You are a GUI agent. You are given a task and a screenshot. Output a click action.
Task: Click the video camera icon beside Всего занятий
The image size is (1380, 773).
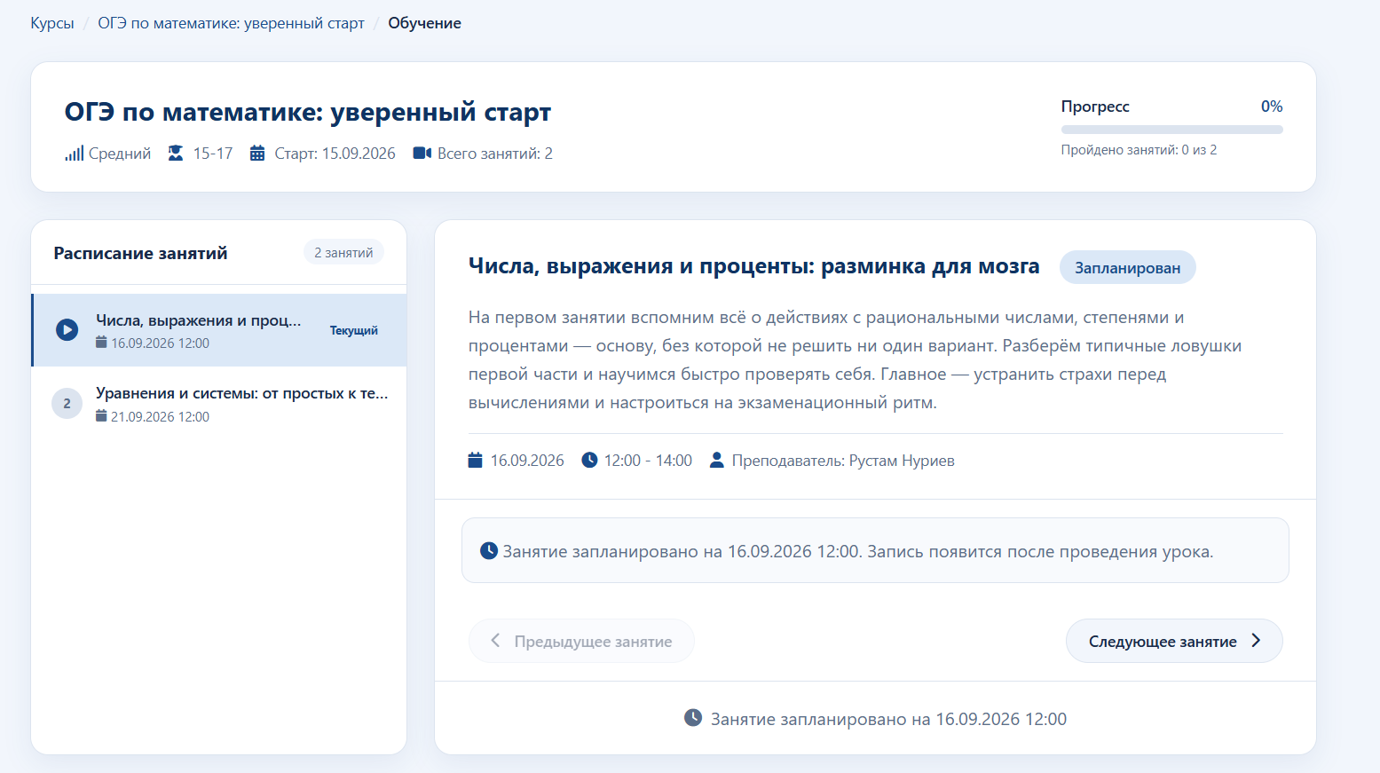coord(422,154)
